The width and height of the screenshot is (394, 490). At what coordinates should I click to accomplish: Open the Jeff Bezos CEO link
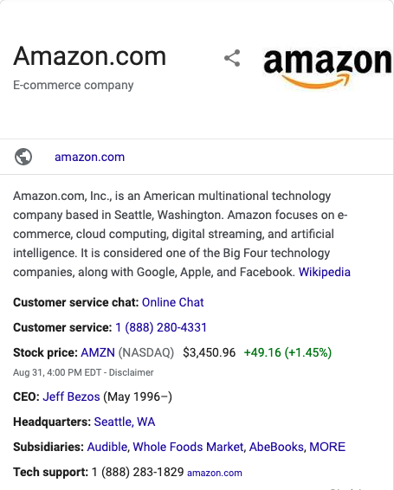pyautogui.click(x=71, y=397)
